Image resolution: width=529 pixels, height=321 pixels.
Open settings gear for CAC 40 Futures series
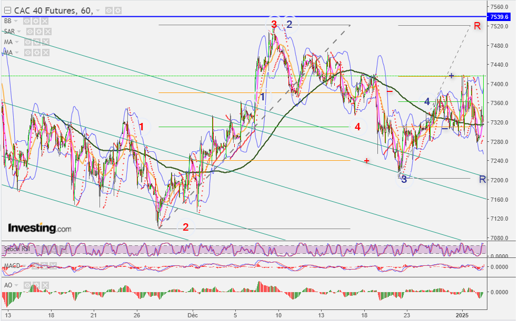118,11
